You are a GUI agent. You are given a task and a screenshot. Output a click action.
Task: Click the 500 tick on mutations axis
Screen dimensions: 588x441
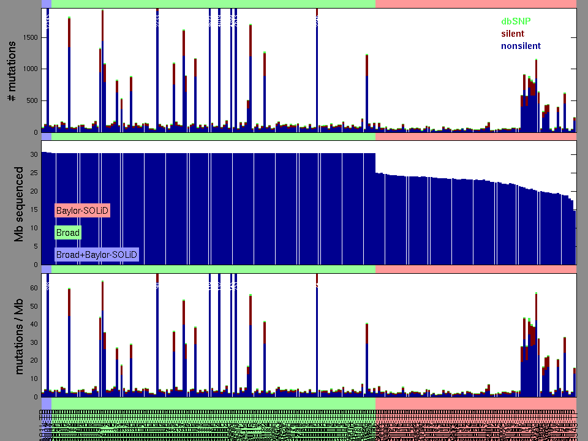click(x=31, y=101)
